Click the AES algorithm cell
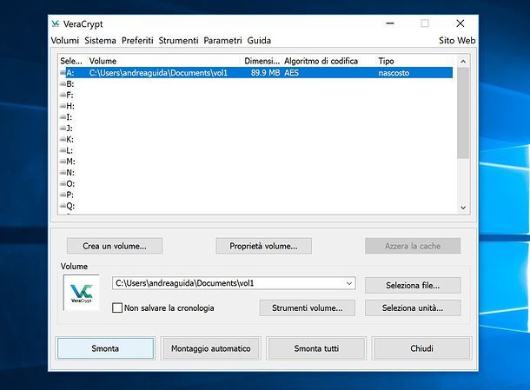The width and height of the screenshot is (530, 390). [291, 73]
